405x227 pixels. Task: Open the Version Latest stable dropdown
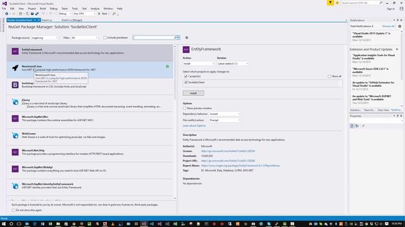tap(232, 64)
